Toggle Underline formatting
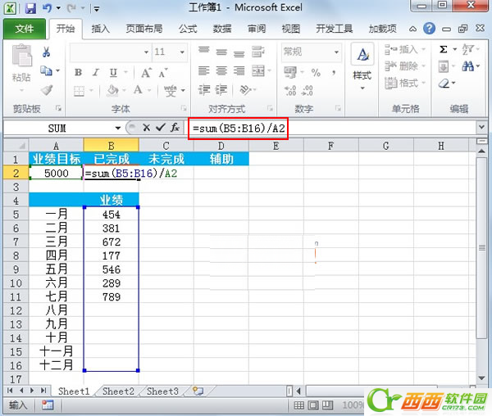 pos(113,73)
